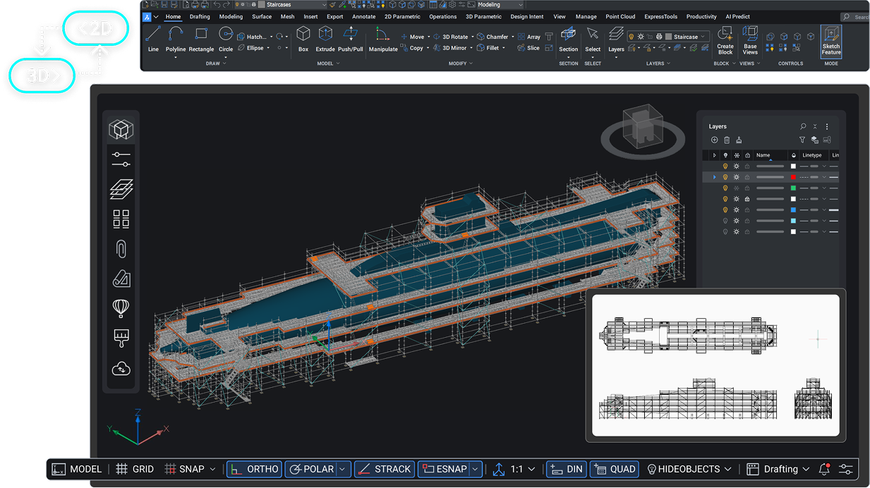
Task: Click HIDEOBJECTS in the status bar
Action: (x=688, y=468)
